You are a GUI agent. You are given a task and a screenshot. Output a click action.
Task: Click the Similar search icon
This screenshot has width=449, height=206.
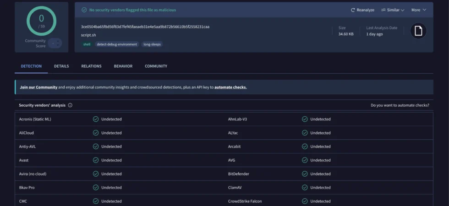(x=383, y=10)
